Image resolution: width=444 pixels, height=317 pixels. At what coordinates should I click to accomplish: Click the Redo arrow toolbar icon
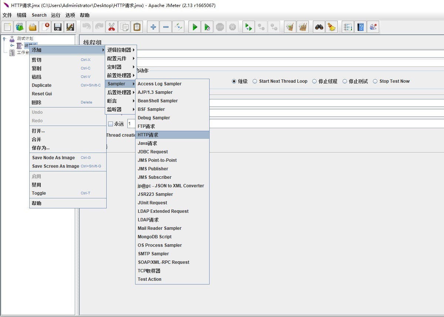pyautogui.click(x=99, y=27)
